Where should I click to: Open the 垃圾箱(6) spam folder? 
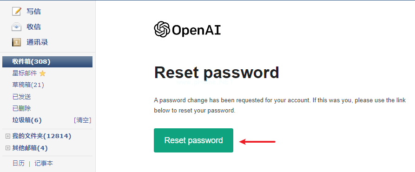coord(27,120)
